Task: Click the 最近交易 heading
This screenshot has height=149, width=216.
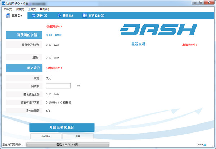Action: (138, 44)
